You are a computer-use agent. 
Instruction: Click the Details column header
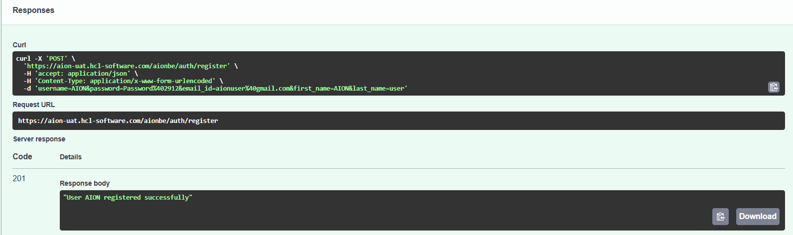point(71,157)
